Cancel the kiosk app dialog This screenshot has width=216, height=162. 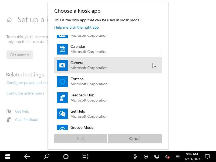click(135, 139)
